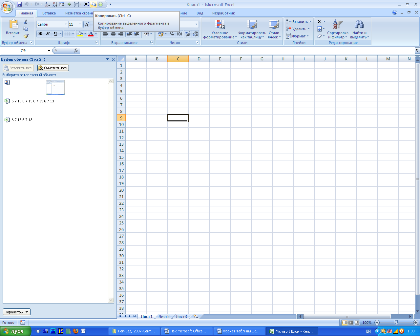Open Найти и выделить dropdown
The width and height of the screenshot is (420, 336).
[359, 29]
